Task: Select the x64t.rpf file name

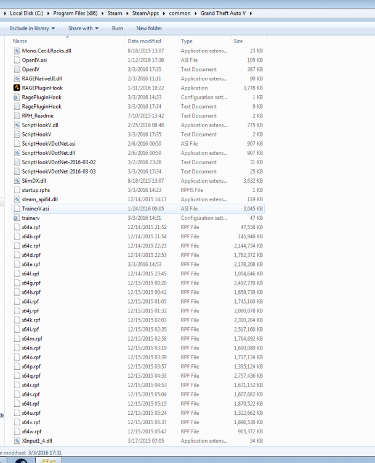Action: tap(31, 404)
